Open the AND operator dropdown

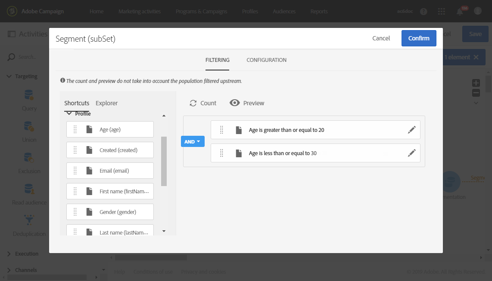(193, 141)
